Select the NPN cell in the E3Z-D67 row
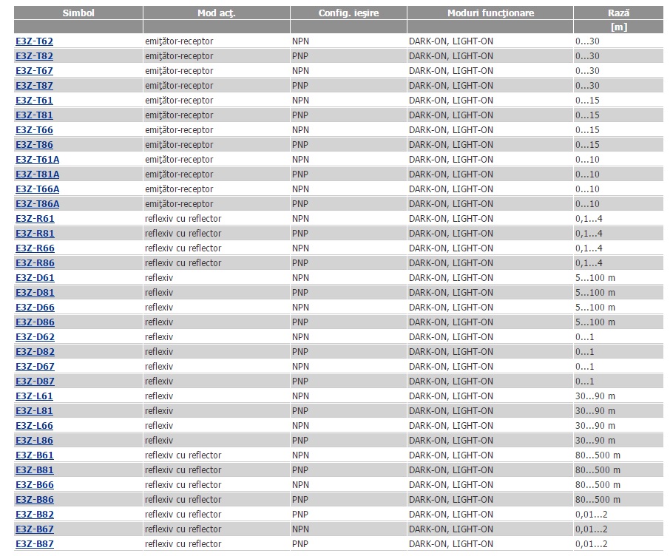Screen dimensions: 670x556 coord(300,367)
